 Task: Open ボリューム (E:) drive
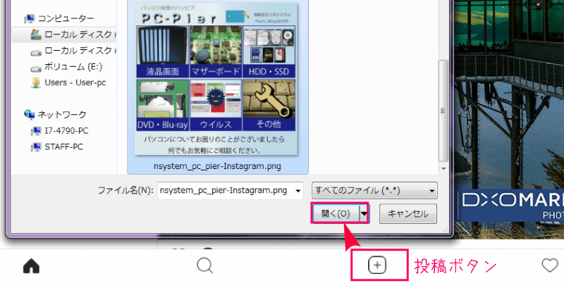pos(66,67)
